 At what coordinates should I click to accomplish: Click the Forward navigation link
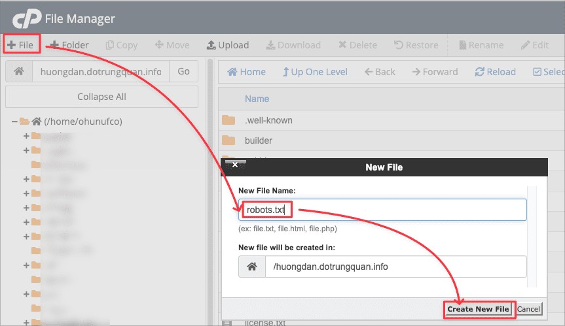(435, 72)
